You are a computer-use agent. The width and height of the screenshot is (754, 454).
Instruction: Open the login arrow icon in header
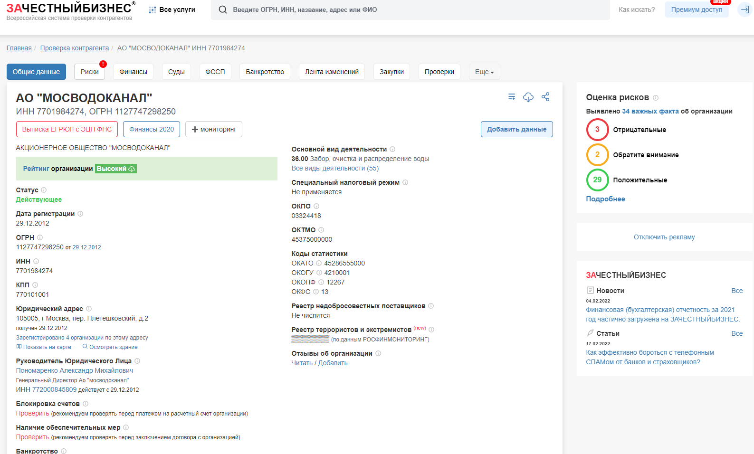tap(745, 9)
